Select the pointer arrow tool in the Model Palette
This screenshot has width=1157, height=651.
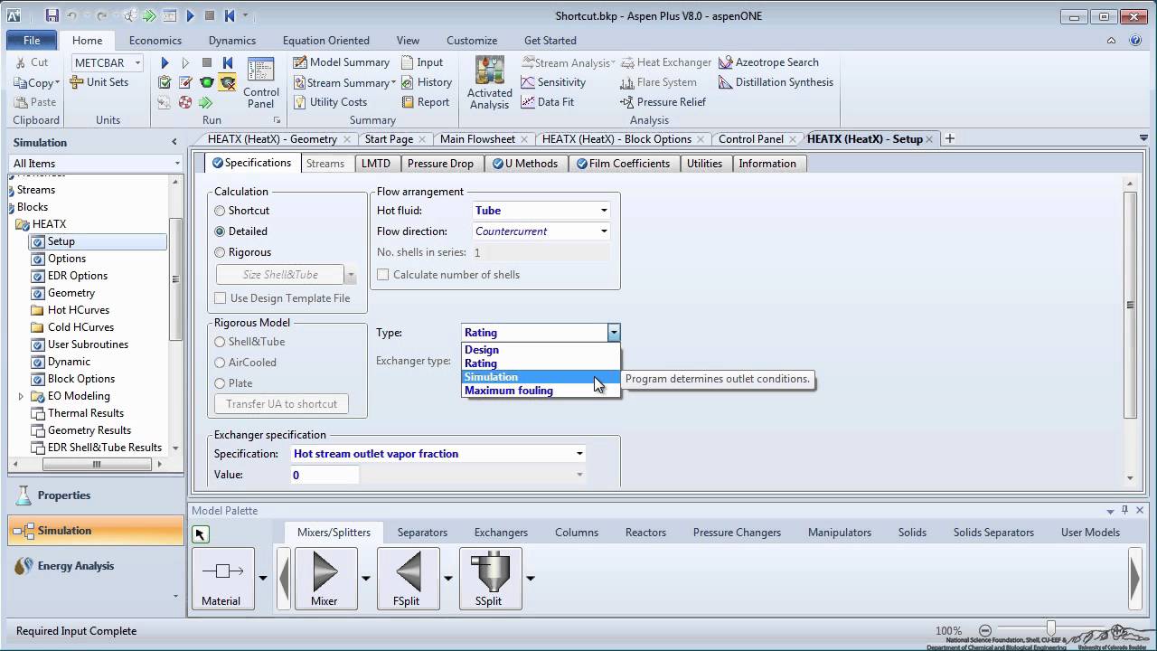(x=201, y=534)
